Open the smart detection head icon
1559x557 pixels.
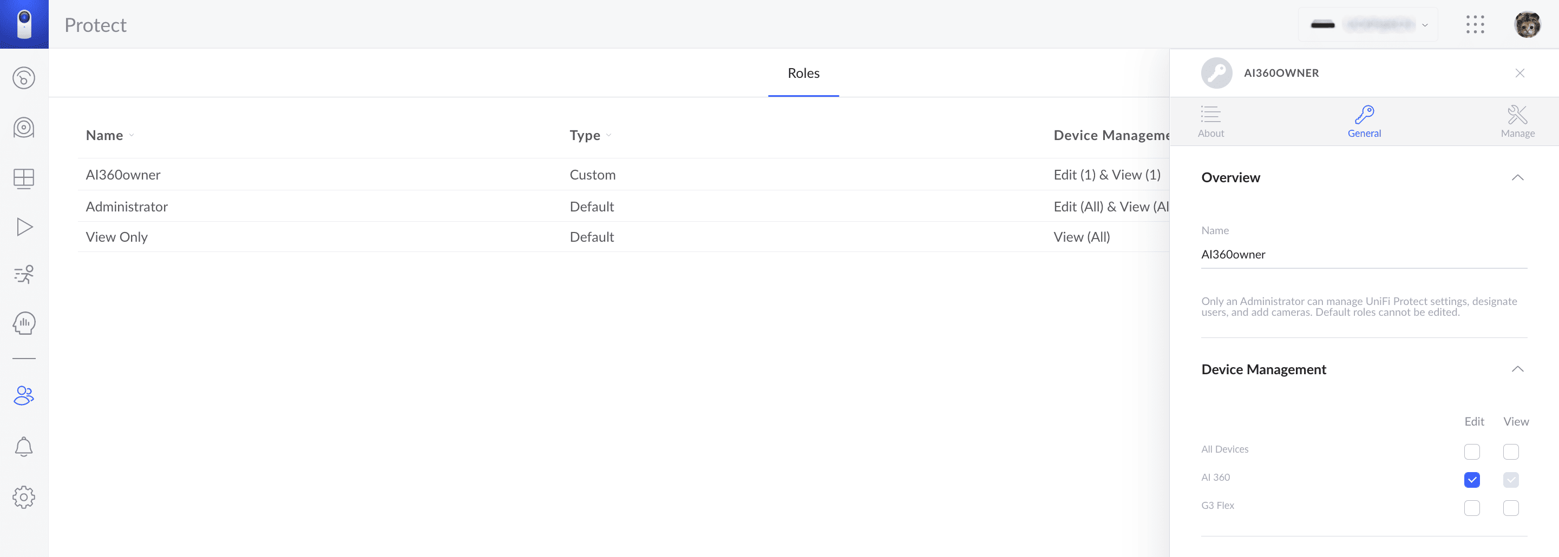pyautogui.click(x=24, y=323)
